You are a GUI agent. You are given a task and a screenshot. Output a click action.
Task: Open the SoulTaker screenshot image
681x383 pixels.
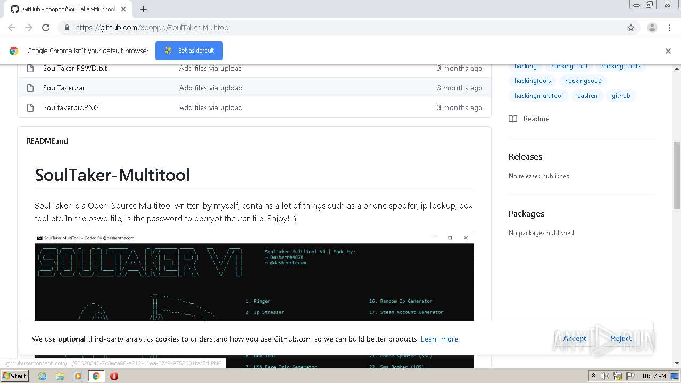tap(254, 300)
